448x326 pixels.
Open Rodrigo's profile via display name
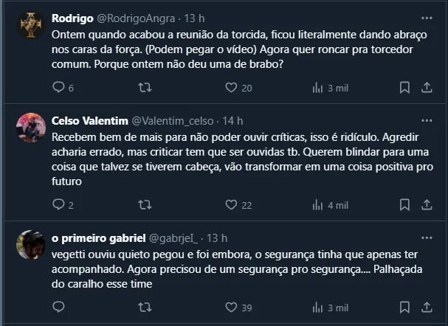pos(72,18)
